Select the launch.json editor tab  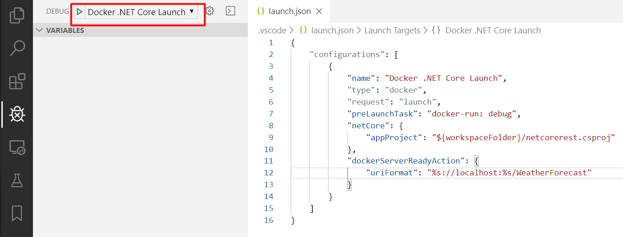click(290, 11)
